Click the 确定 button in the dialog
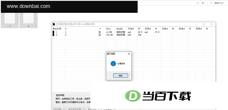 click(121, 76)
